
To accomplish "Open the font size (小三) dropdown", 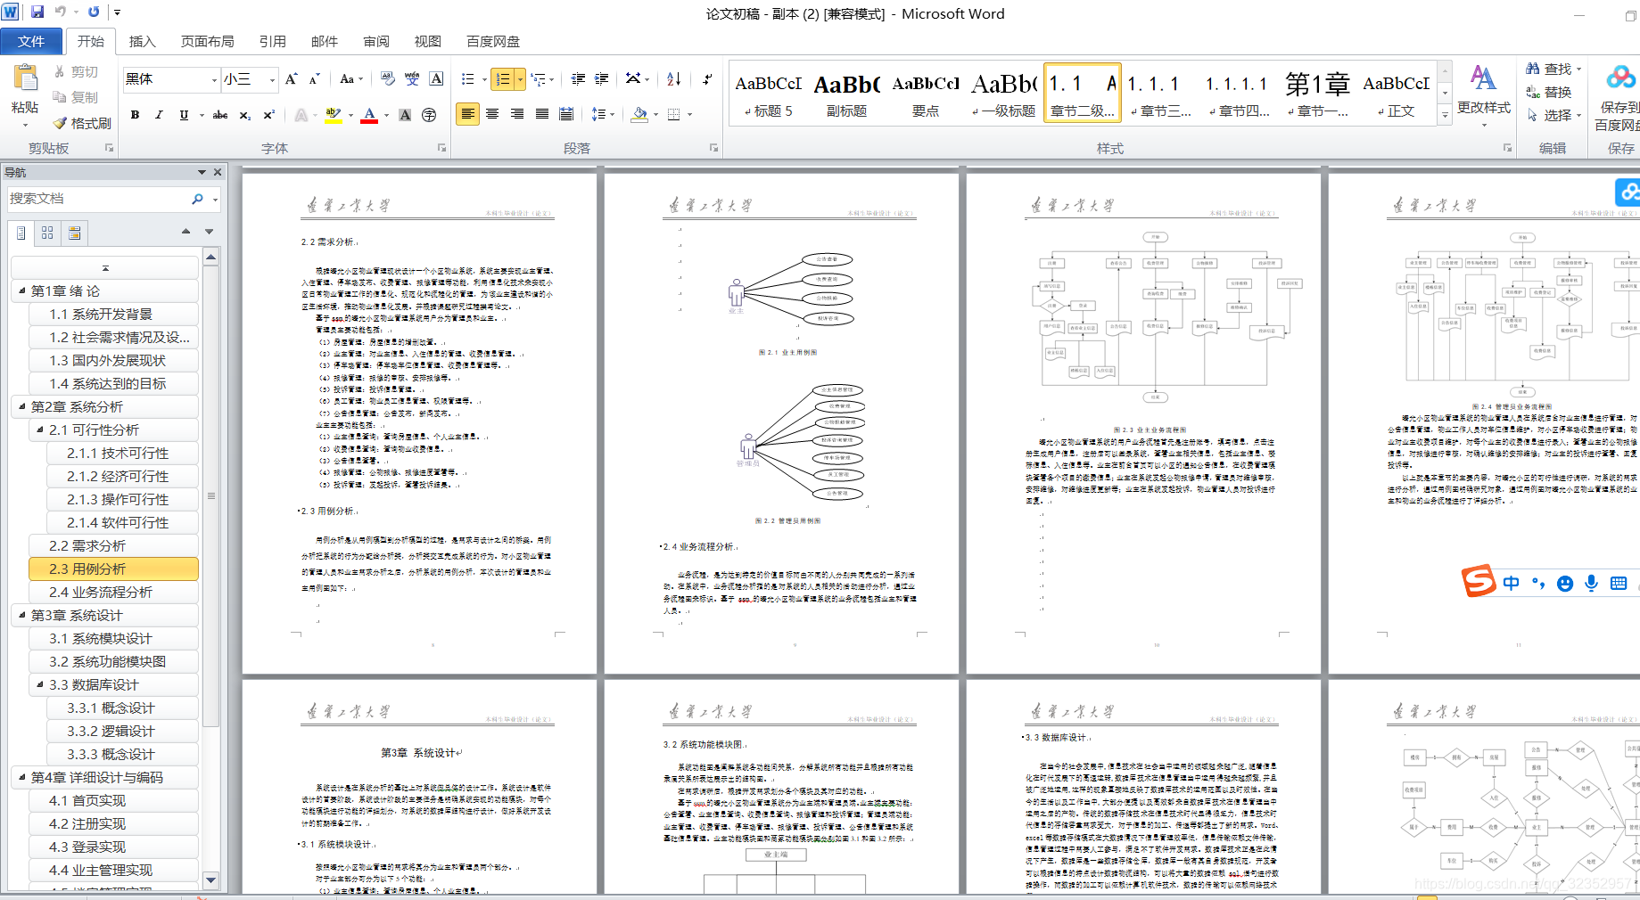I will click(272, 79).
